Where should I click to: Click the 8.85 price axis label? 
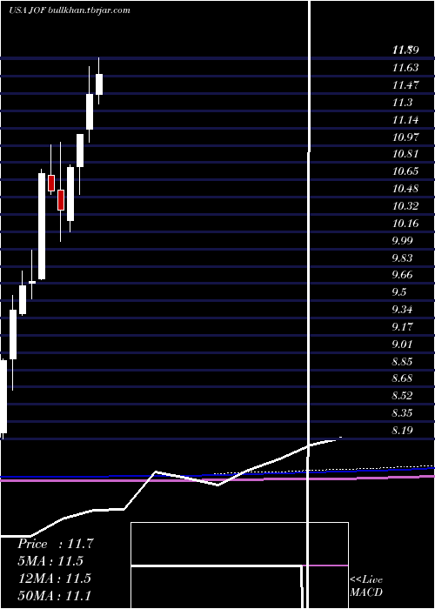coord(402,362)
